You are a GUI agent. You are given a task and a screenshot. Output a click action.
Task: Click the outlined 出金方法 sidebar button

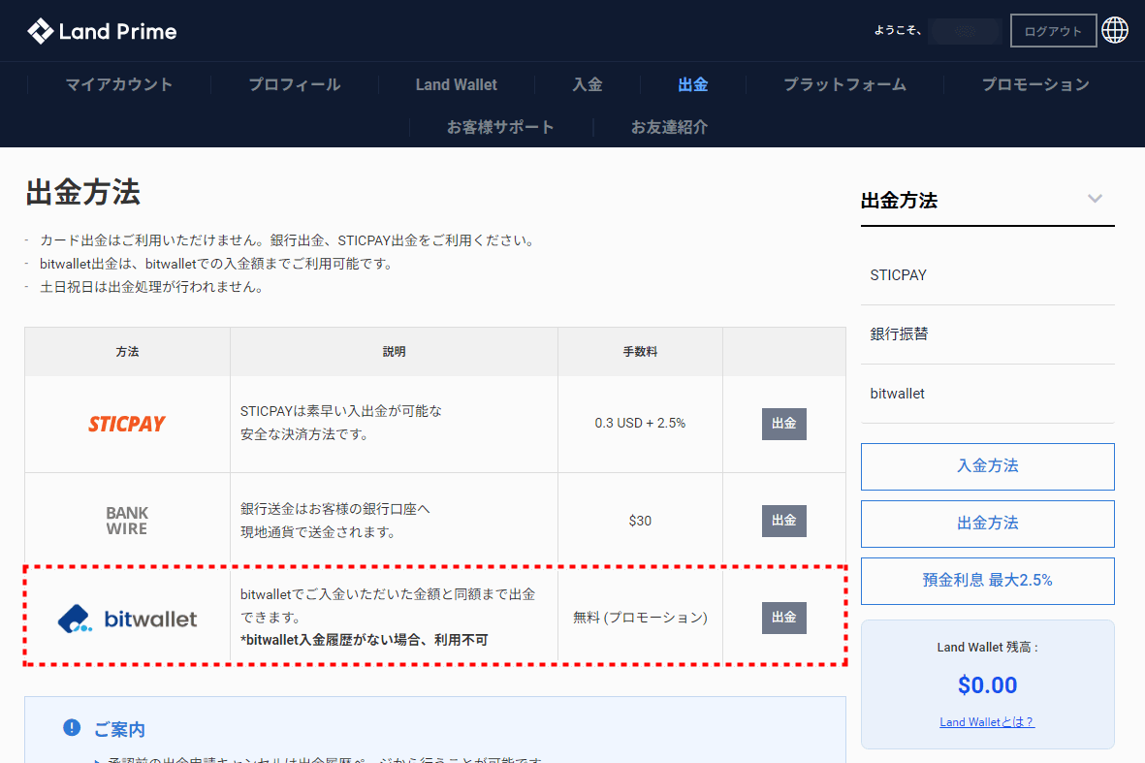pos(987,524)
